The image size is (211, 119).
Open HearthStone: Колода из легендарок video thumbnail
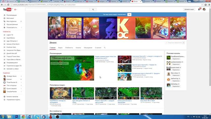[61, 93]
